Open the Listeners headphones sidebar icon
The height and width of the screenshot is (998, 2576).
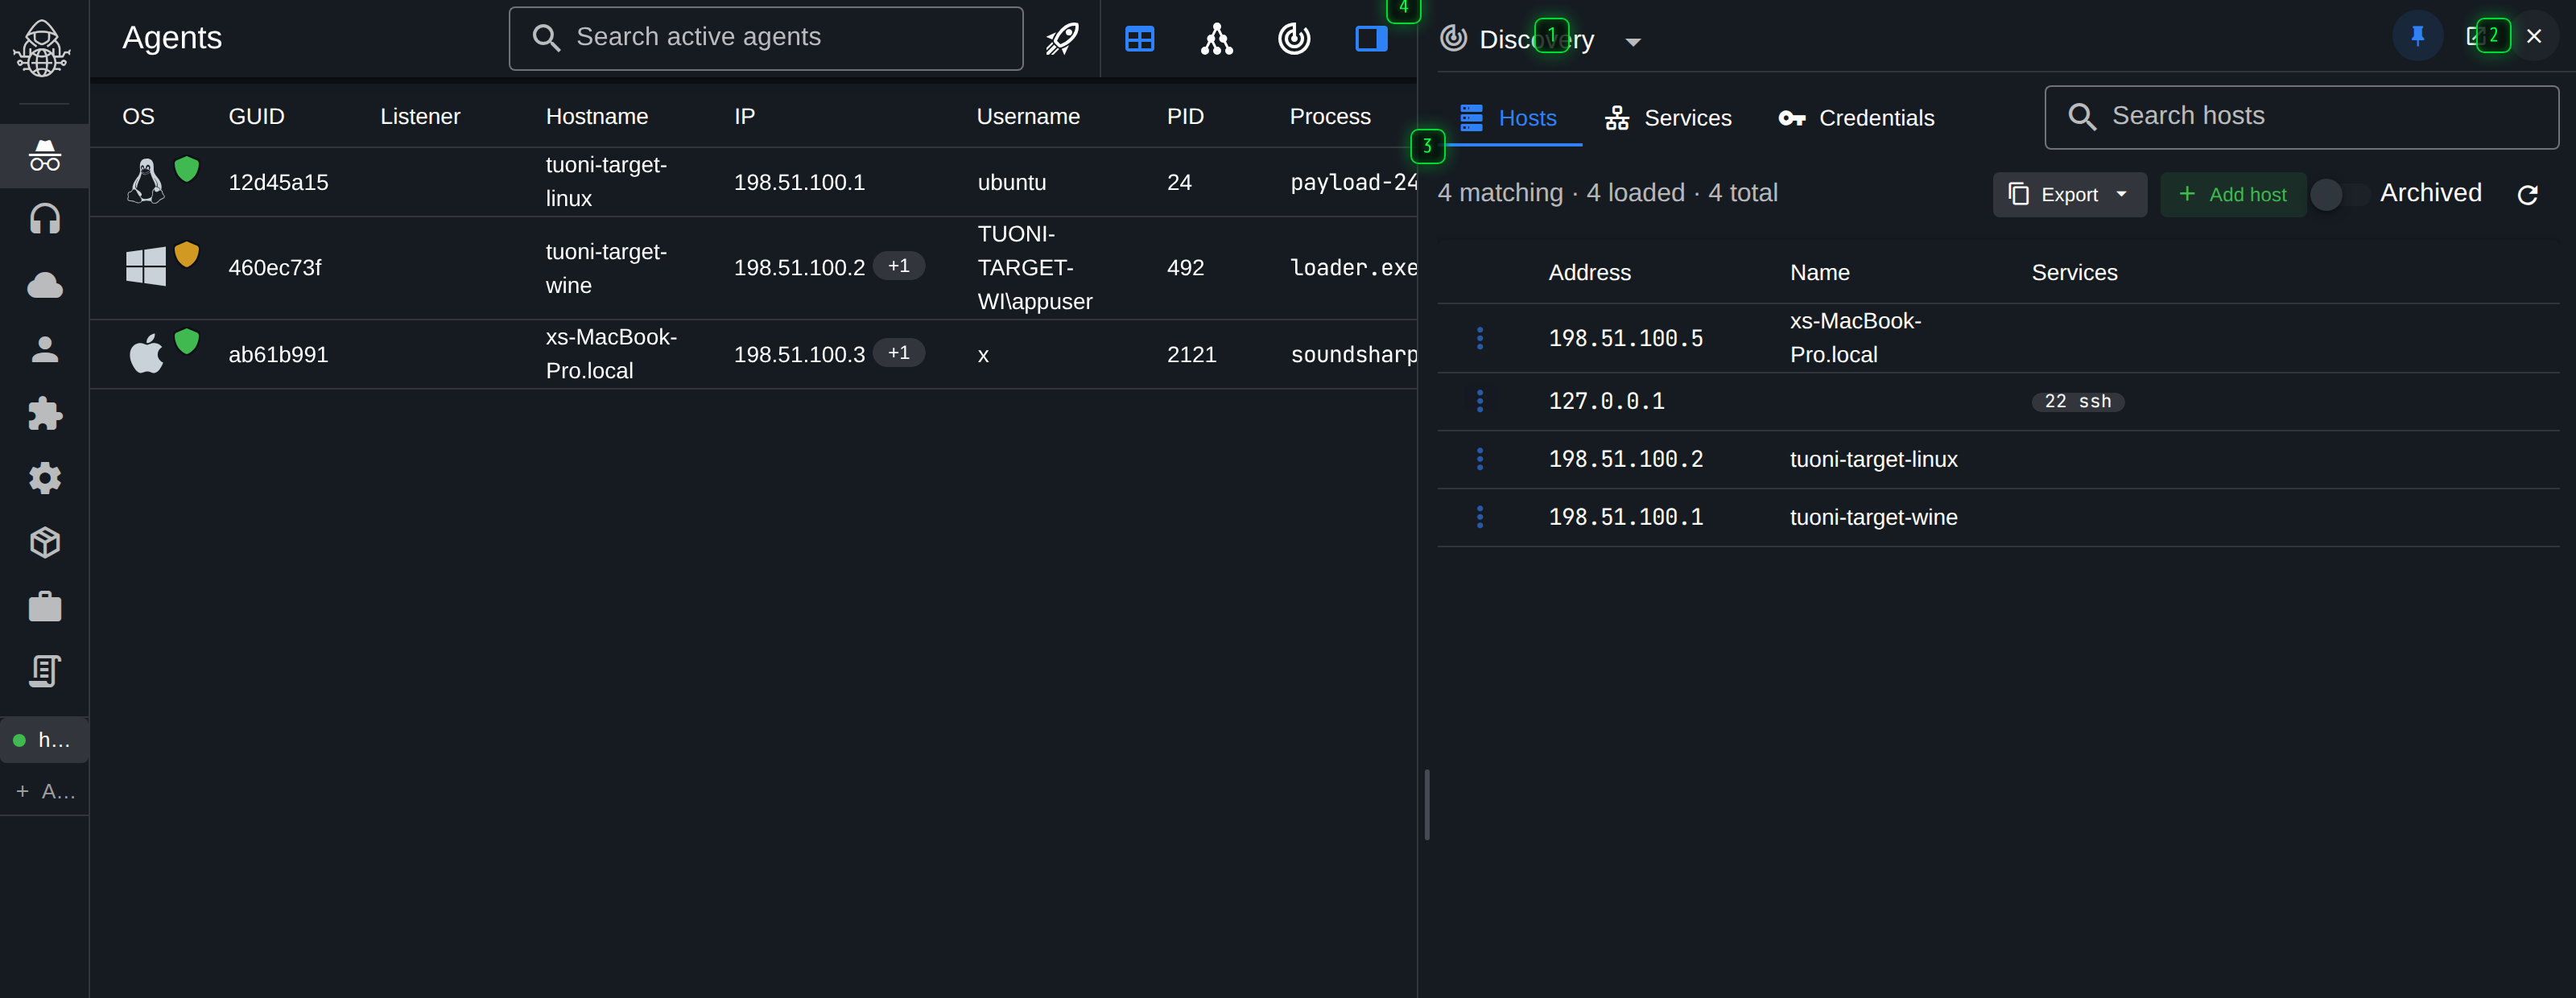tap(44, 219)
